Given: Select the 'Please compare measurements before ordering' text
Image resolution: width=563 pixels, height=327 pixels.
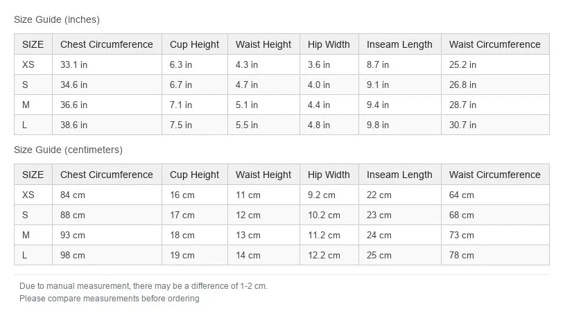Looking at the screenshot, I should (109, 299).
